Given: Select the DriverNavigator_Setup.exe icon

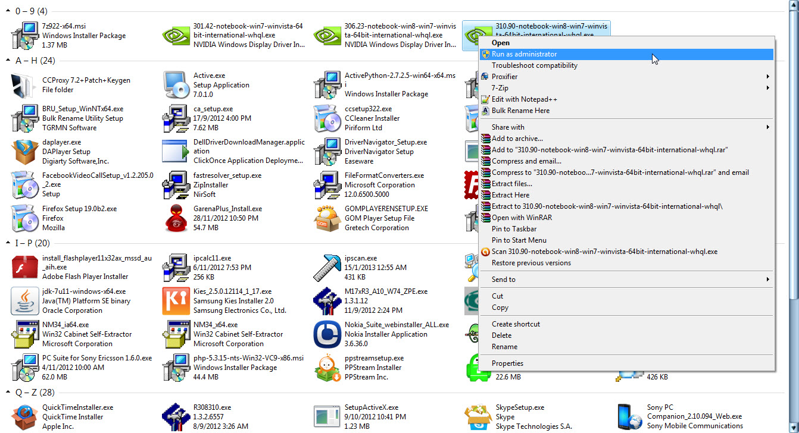Looking at the screenshot, I should 327,152.
